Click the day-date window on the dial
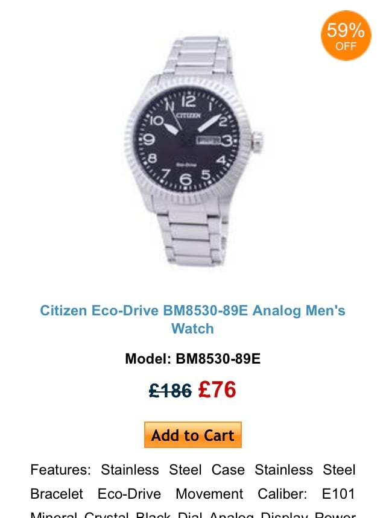Image resolution: width=386 pixels, height=518 pixels. point(208,141)
